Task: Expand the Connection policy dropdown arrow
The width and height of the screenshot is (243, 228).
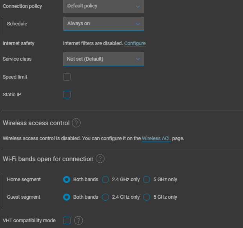Action: 138,6
